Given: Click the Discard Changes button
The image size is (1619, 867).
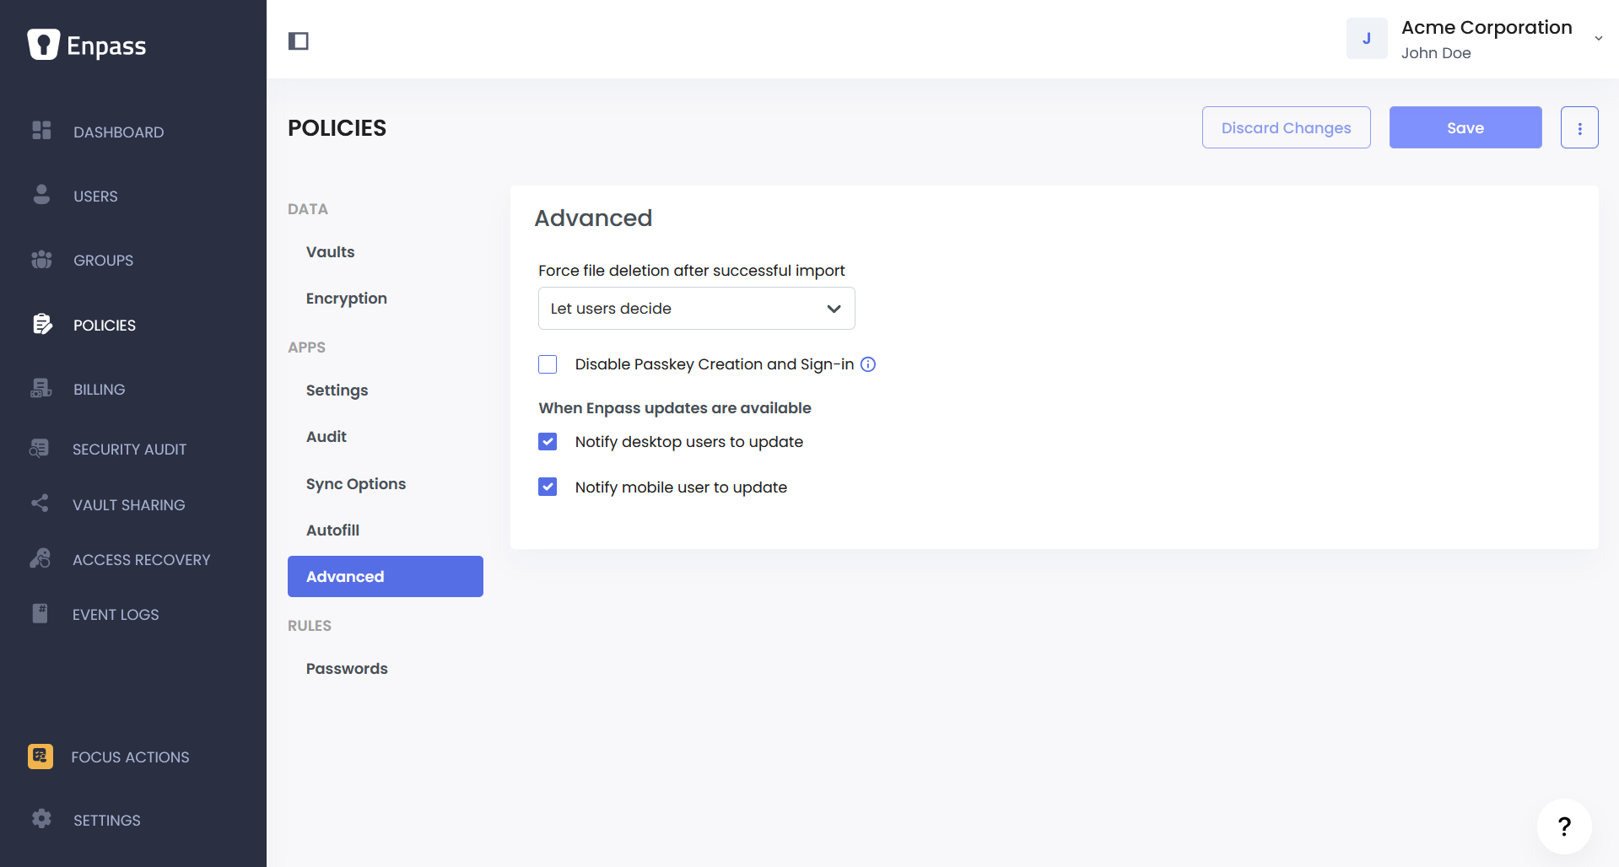Looking at the screenshot, I should 1286,127.
